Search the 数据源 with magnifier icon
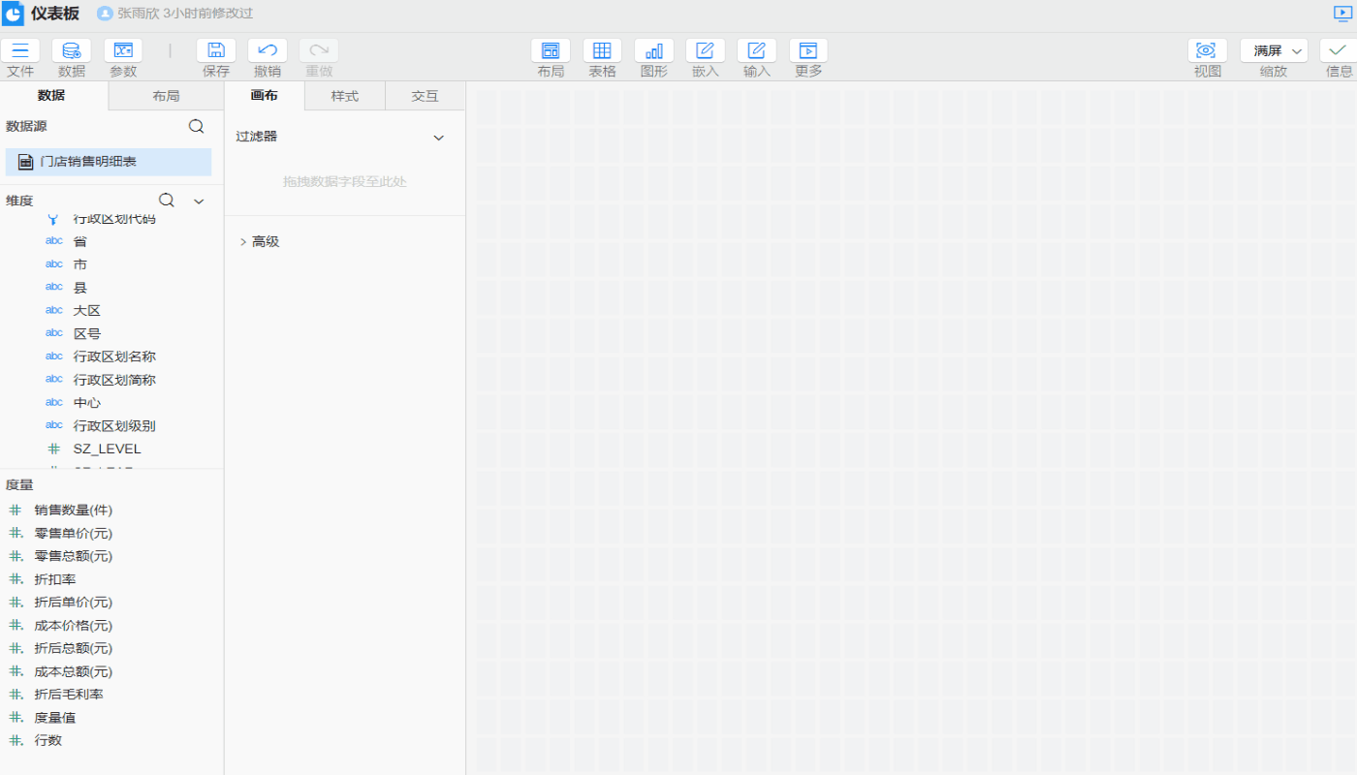 point(196,126)
